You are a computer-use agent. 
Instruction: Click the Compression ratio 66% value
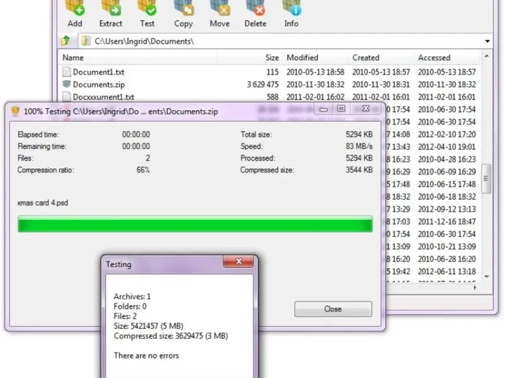point(143,170)
